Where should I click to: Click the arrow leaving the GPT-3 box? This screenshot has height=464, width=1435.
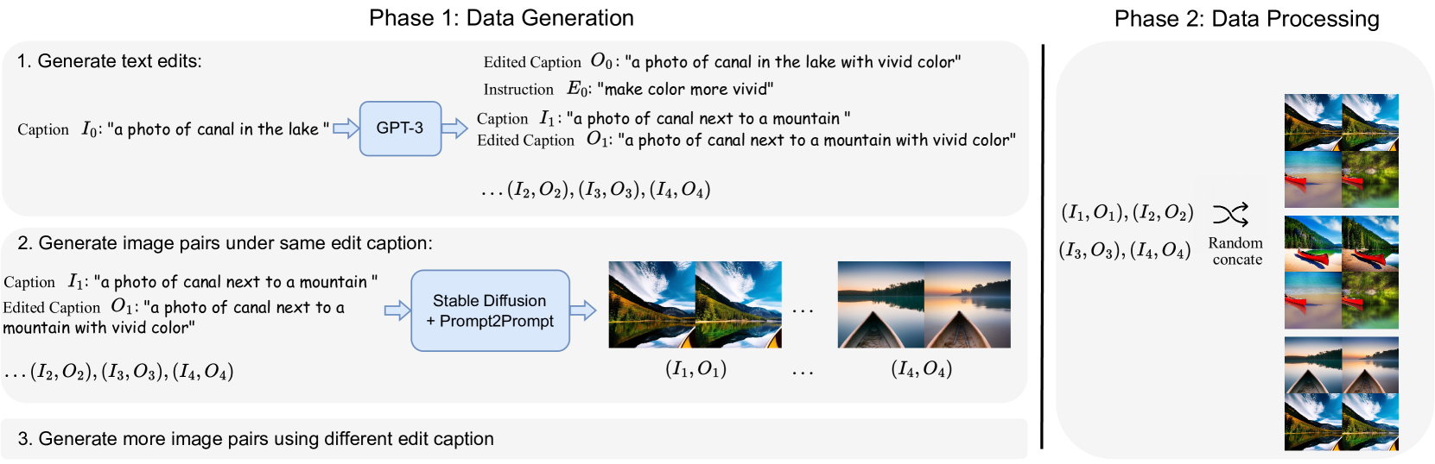tap(454, 129)
